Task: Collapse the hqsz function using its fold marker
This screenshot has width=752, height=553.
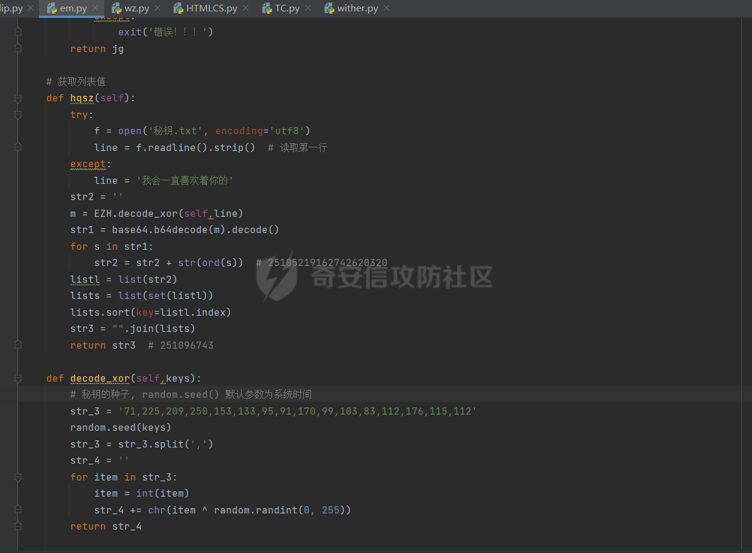Action: coord(18,98)
